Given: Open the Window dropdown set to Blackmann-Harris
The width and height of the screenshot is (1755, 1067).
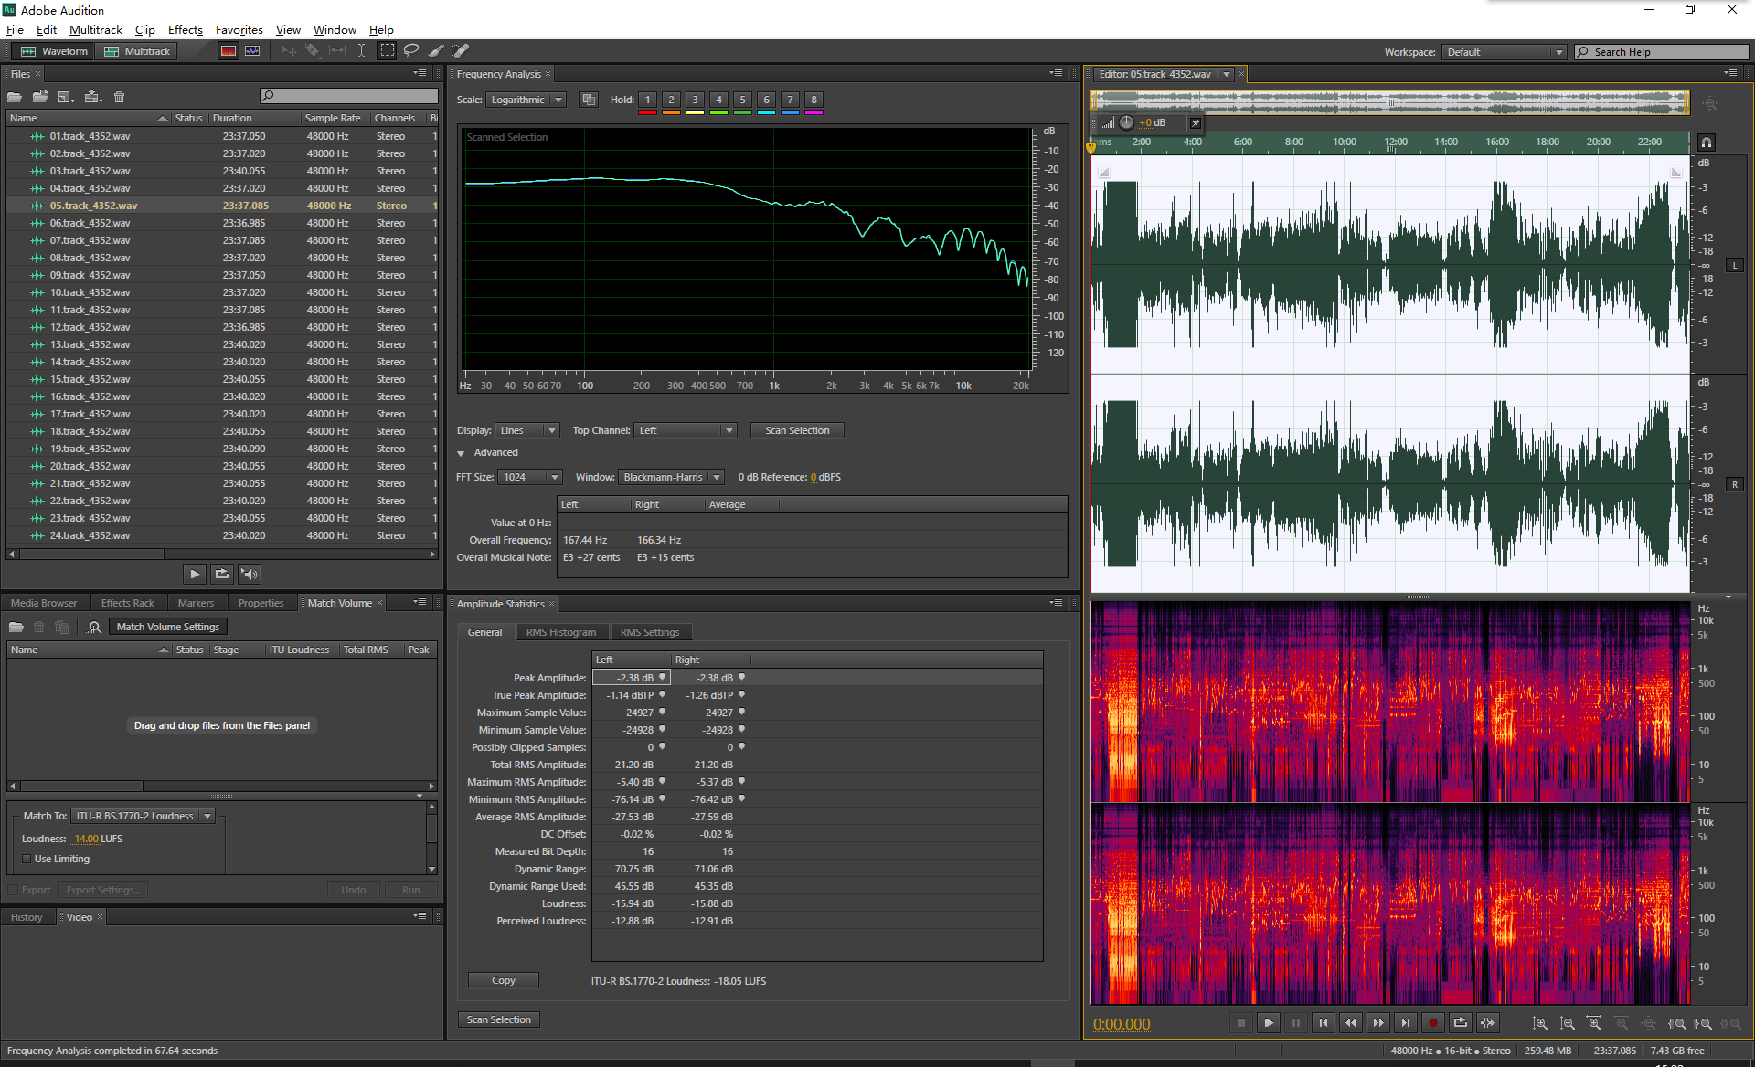Looking at the screenshot, I should tap(671, 477).
